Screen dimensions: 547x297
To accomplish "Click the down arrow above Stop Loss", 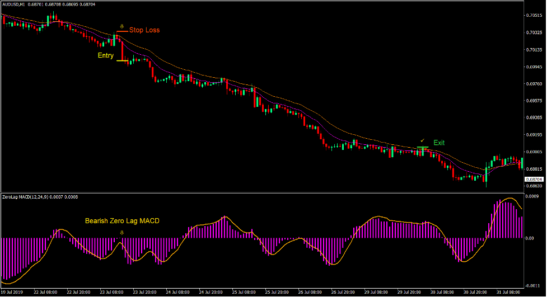I will [x=122, y=26].
